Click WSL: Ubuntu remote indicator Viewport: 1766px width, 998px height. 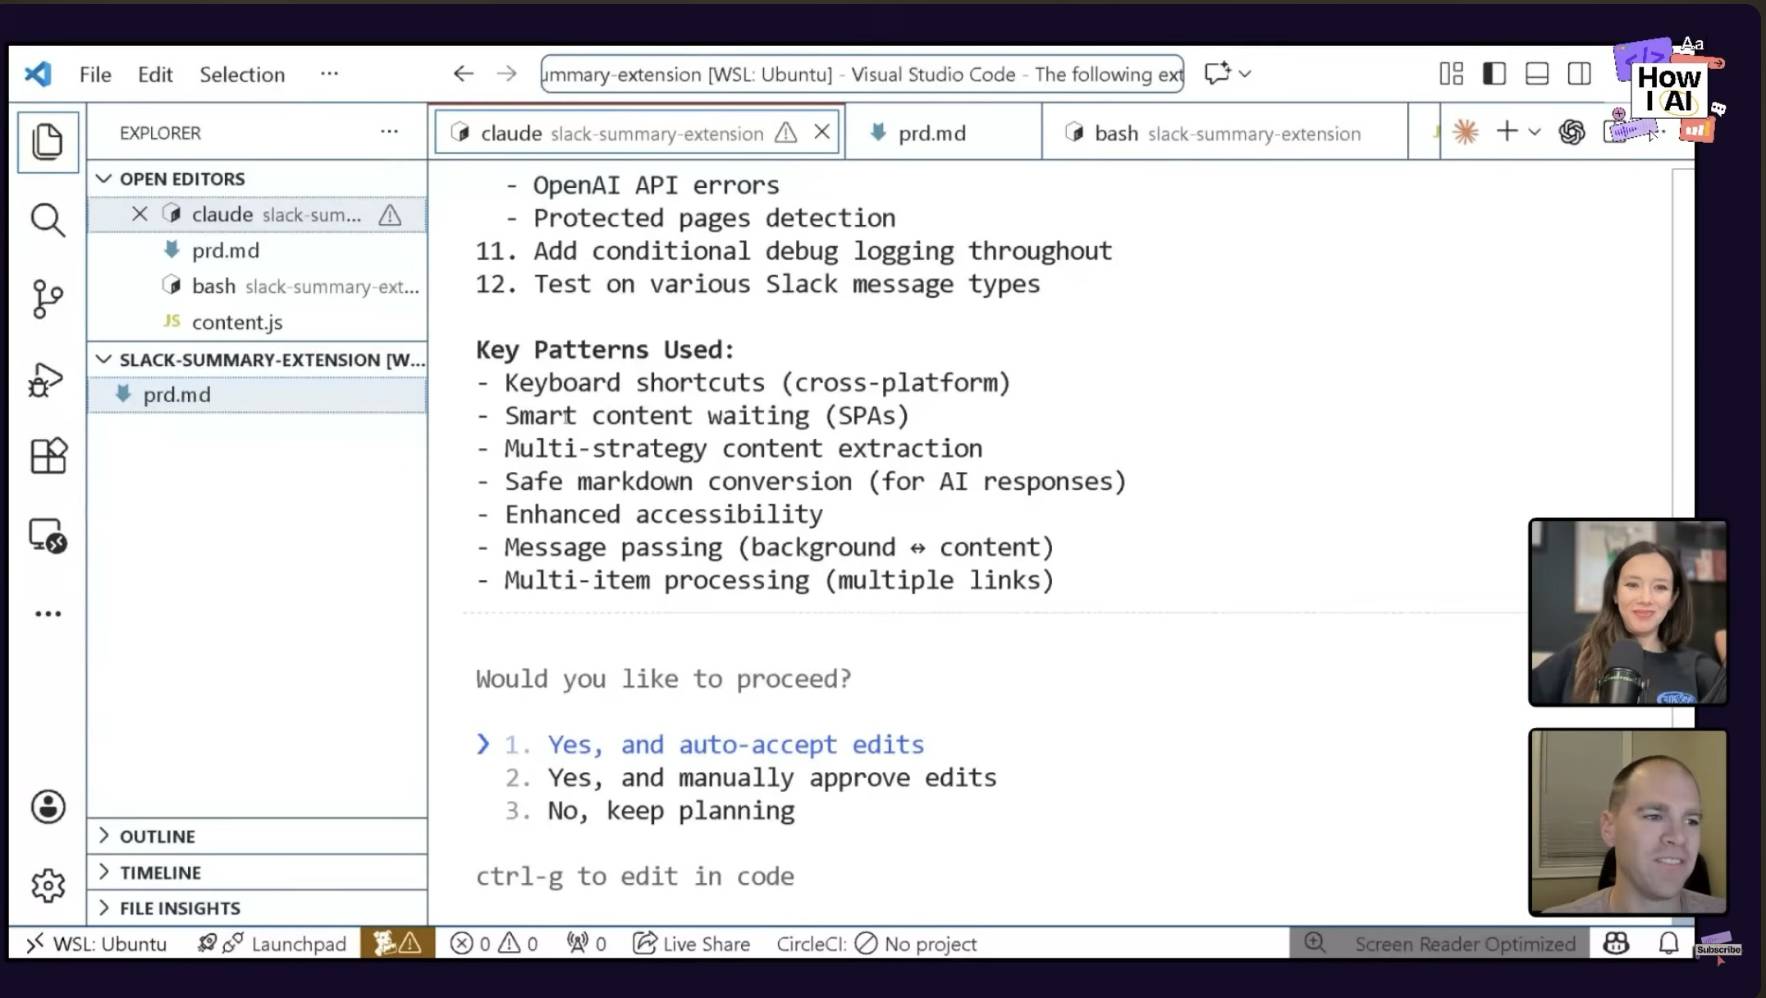97,944
